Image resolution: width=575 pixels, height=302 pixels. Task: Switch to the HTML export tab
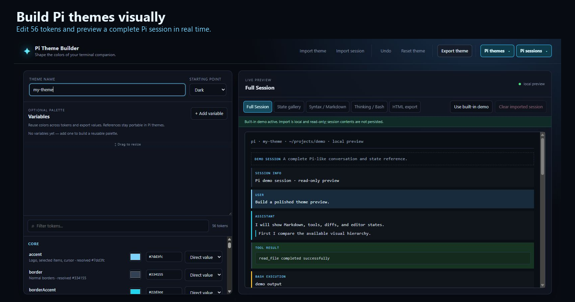[405, 107]
